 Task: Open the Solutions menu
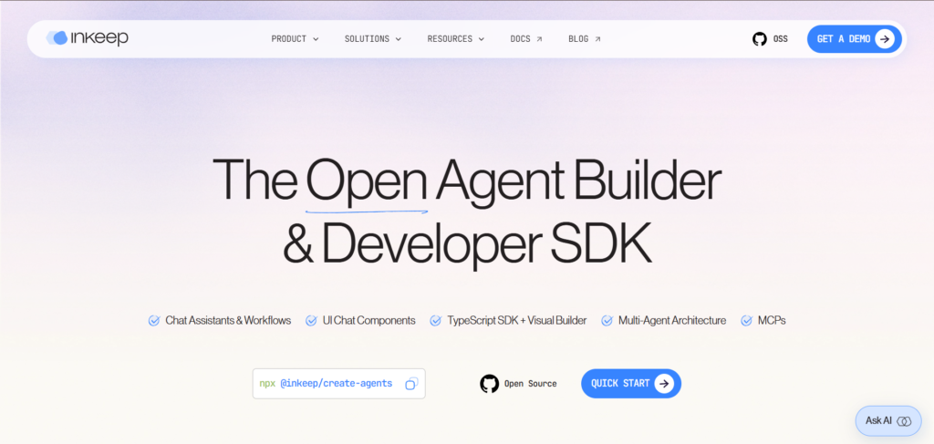373,39
